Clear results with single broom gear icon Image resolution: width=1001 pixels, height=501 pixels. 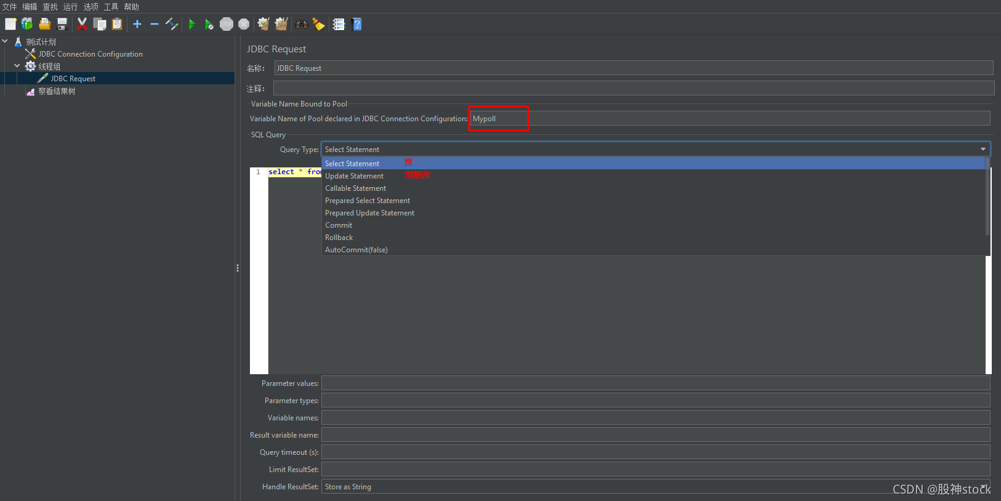[263, 24]
